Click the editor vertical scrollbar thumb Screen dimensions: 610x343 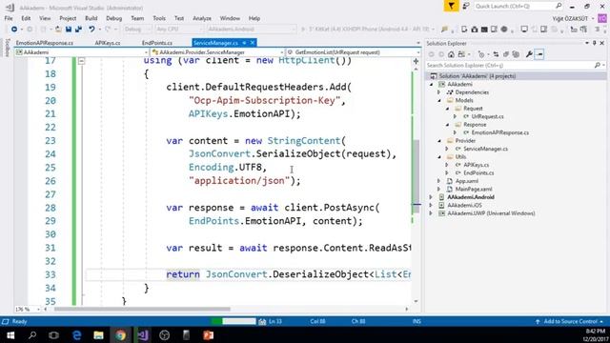click(416, 176)
